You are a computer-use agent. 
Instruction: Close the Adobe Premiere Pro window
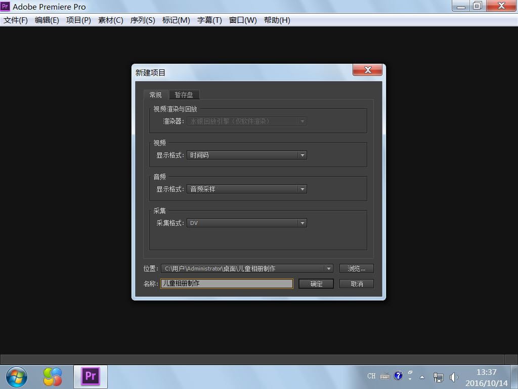501,6
